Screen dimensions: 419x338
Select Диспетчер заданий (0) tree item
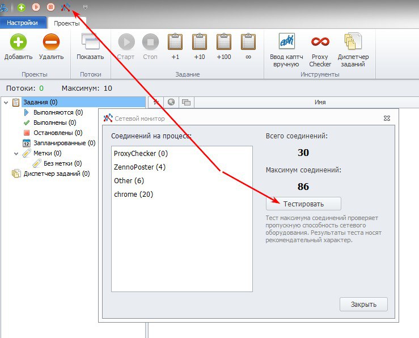coord(57,174)
